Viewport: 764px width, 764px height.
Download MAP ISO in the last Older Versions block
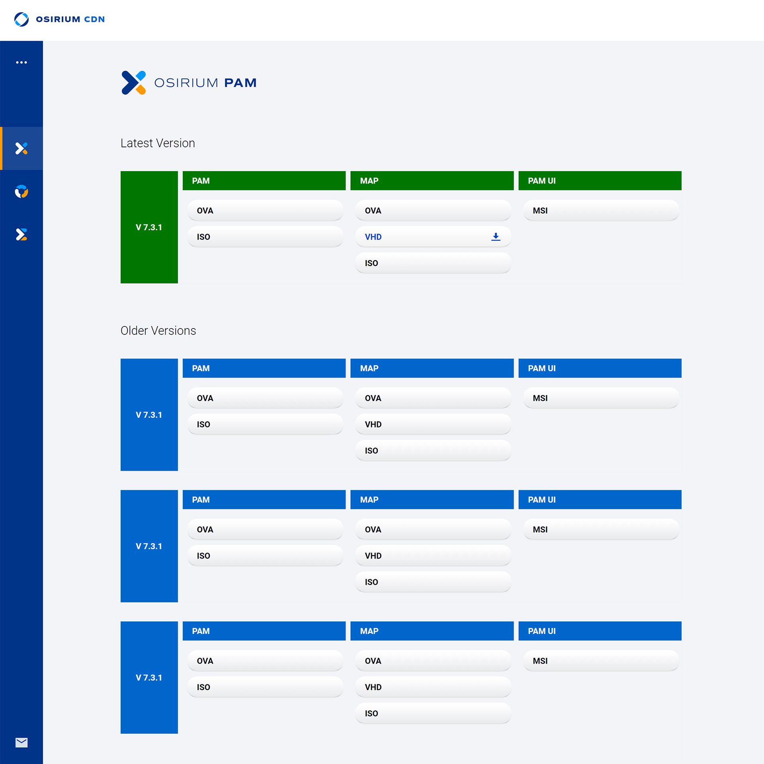coord(433,713)
